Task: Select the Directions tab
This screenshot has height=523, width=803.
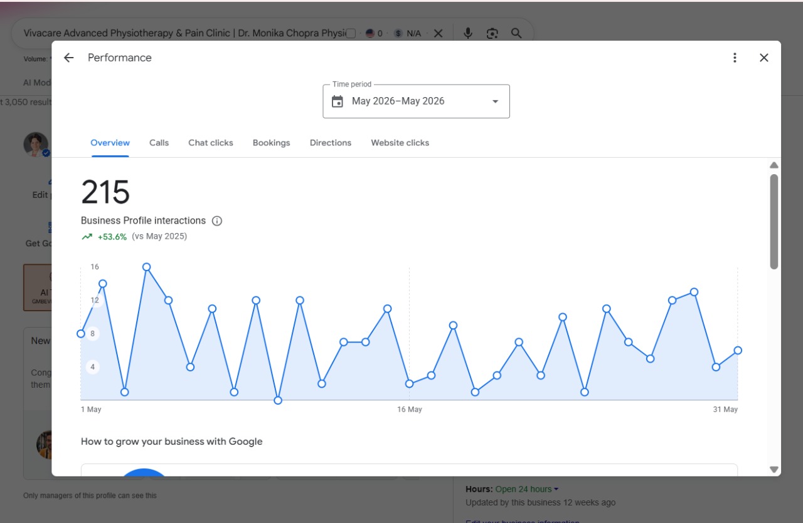Action: [x=331, y=143]
